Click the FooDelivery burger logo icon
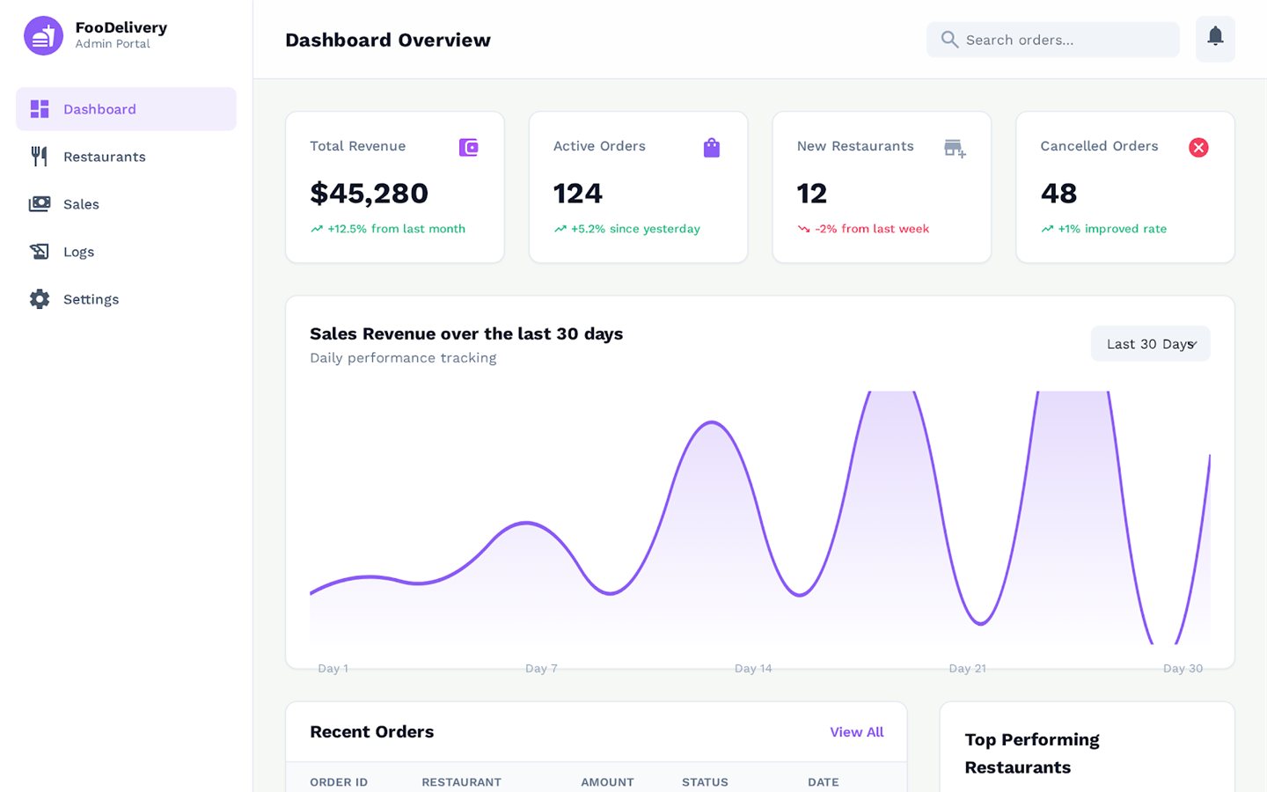This screenshot has height=792, width=1267. coord(43,36)
